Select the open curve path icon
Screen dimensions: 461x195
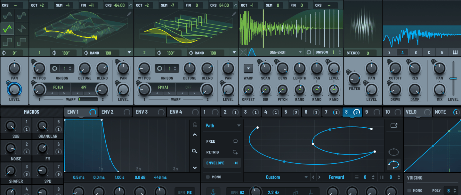click(394, 164)
